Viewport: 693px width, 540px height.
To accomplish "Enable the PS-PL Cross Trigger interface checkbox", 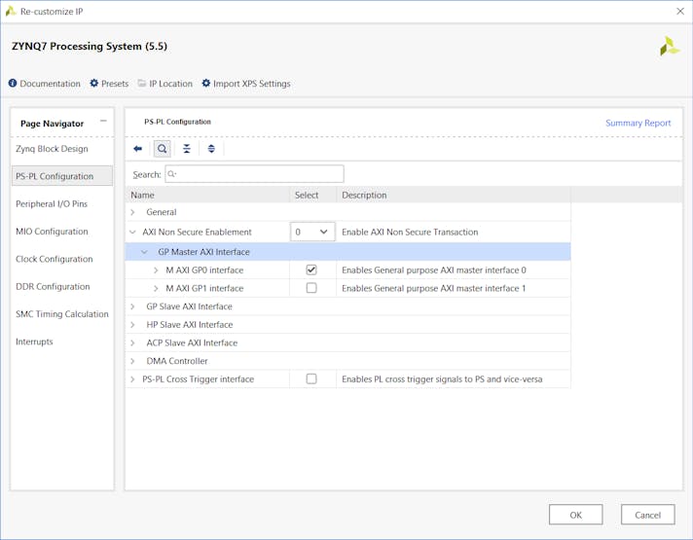I will (x=311, y=378).
